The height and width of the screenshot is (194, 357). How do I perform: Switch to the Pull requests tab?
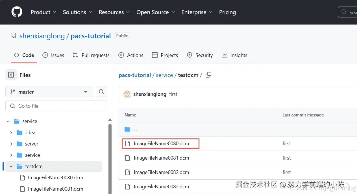click(x=91, y=55)
